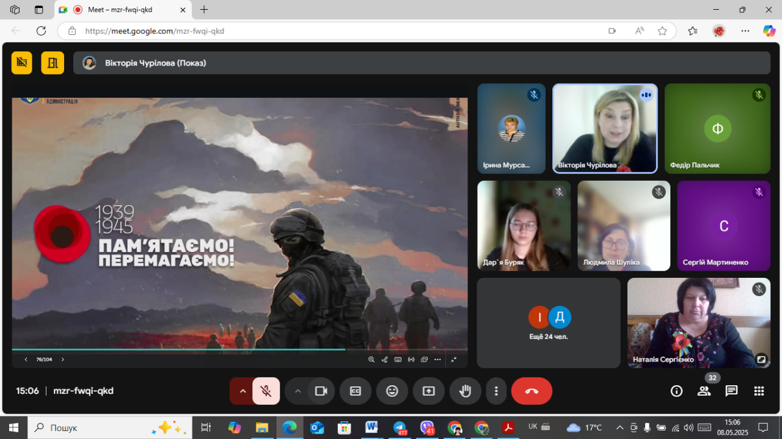The image size is (782, 439).
Task: Open a new browser tab
Action: (204, 10)
